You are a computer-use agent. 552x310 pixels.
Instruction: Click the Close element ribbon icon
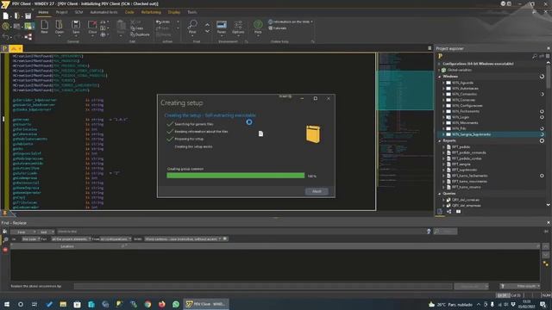tap(92, 25)
